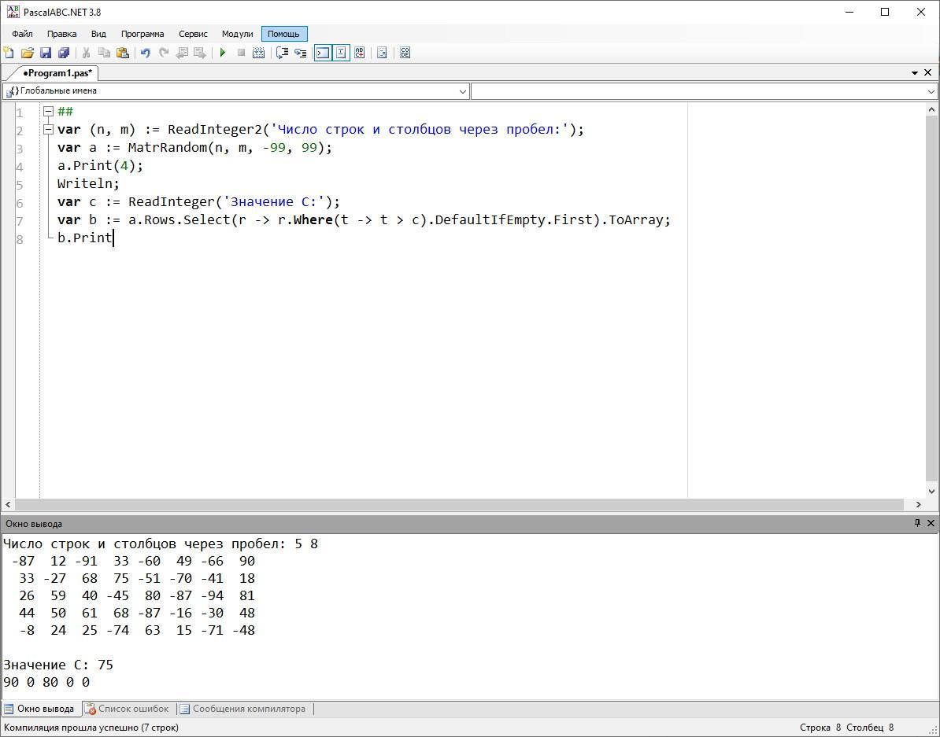Expand the empty right-side members dropdown
940x737 pixels.
[931, 91]
